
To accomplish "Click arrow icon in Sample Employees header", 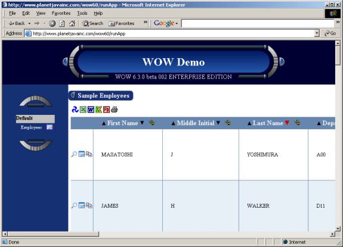I will 73,95.
